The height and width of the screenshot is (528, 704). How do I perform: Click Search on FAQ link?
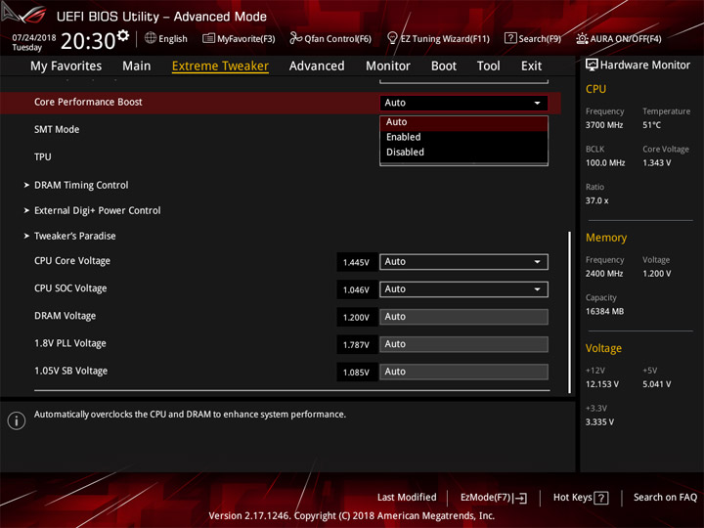665,498
